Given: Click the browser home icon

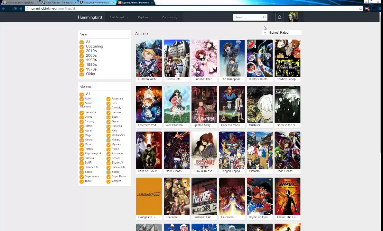Looking at the screenshot, I should point(21,9).
